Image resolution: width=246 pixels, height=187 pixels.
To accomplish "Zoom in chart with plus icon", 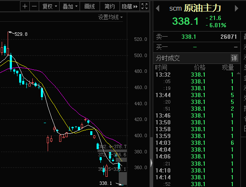I will point(25,6).
